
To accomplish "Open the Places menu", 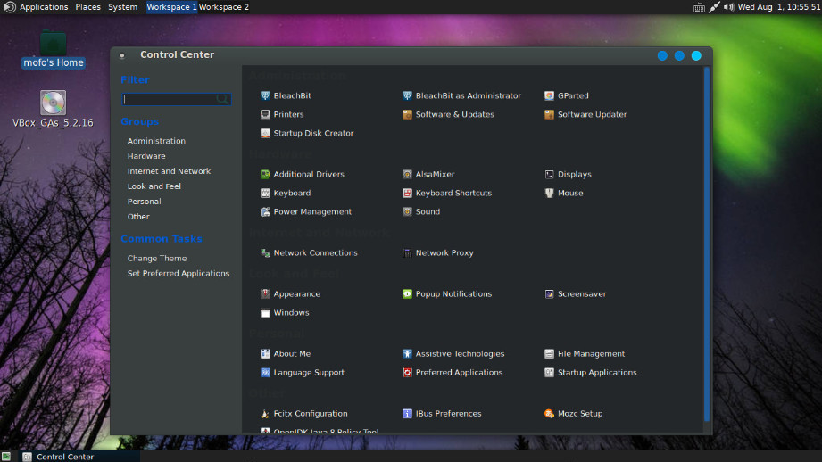I will pos(87,7).
